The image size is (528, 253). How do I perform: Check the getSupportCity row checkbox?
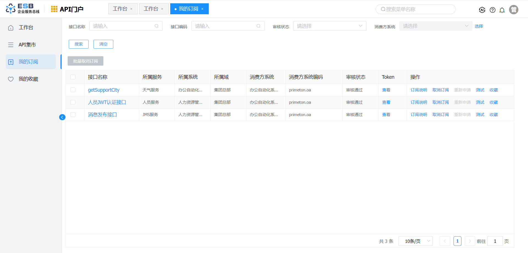pyautogui.click(x=73, y=90)
